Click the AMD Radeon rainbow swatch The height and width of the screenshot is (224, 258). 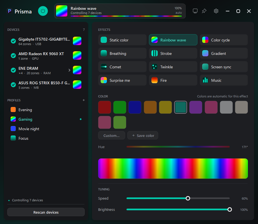pyautogui.click(x=77, y=55)
